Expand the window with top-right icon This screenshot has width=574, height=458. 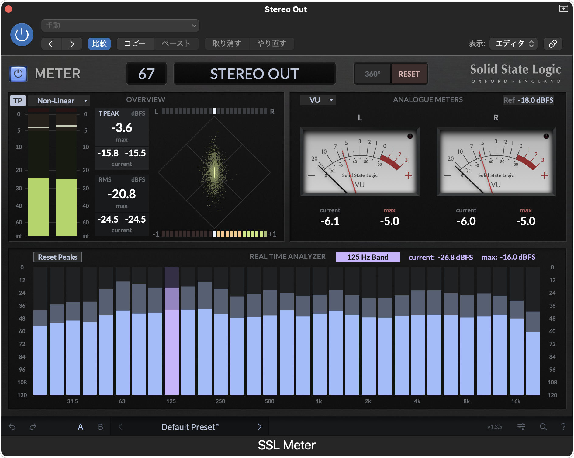coord(563,9)
